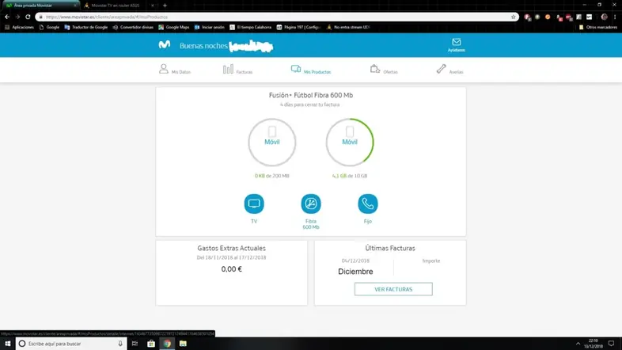
Task: Open the Móvil line with 10 GB plan
Action: 350,142
